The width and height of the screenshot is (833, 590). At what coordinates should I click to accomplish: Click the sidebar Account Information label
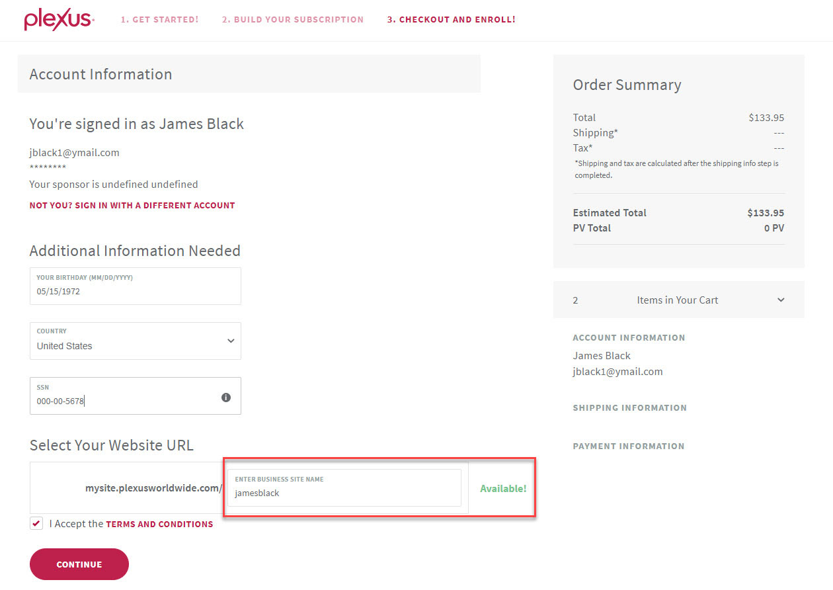pyautogui.click(x=629, y=337)
